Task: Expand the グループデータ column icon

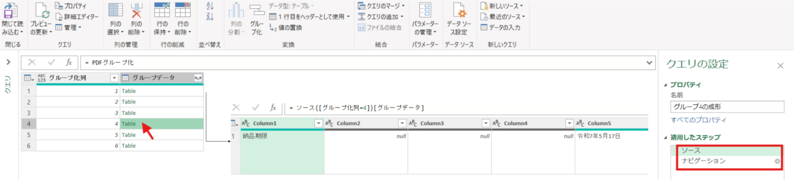Action: tap(198, 78)
